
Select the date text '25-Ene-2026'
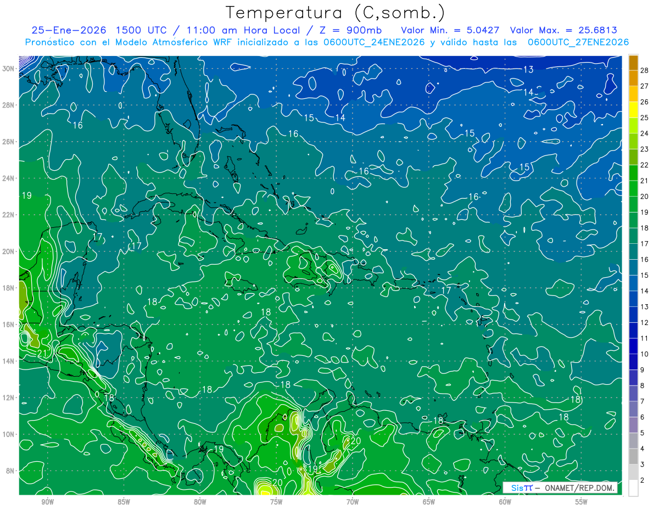(69, 30)
